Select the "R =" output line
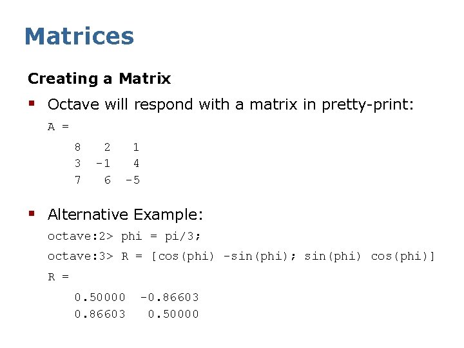Screen dimensions: 464x348 click(x=58, y=277)
